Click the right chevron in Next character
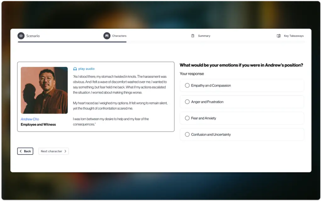This screenshot has width=322, height=202. (x=65, y=151)
